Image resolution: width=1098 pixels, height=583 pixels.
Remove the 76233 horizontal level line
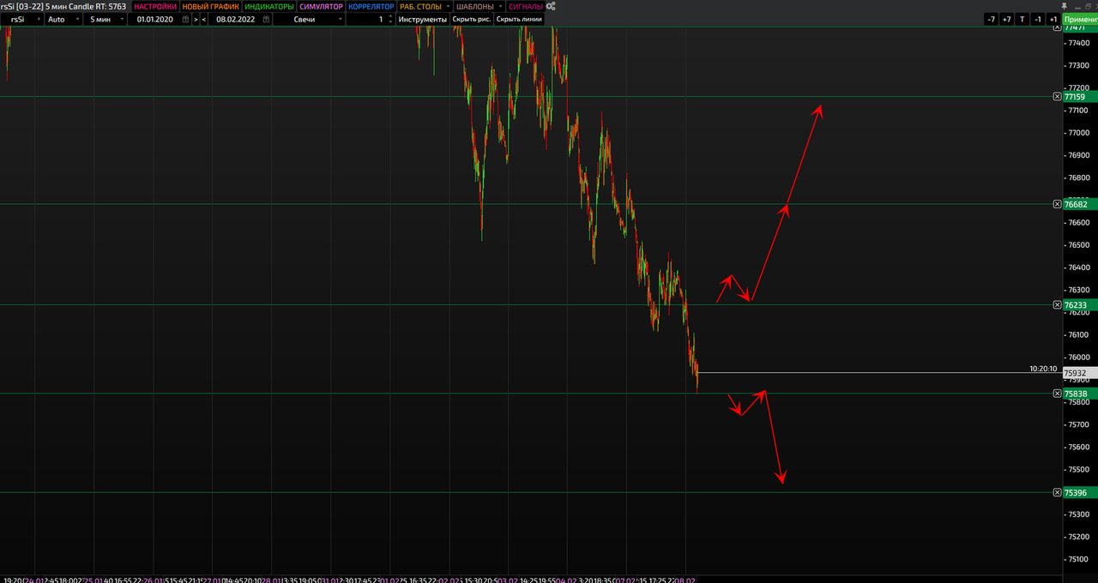coord(1057,304)
